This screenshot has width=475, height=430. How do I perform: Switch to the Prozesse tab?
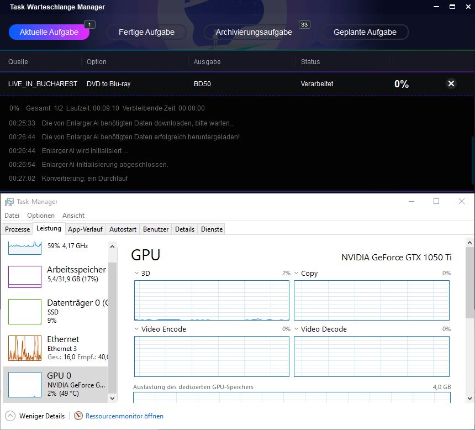[x=17, y=229]
